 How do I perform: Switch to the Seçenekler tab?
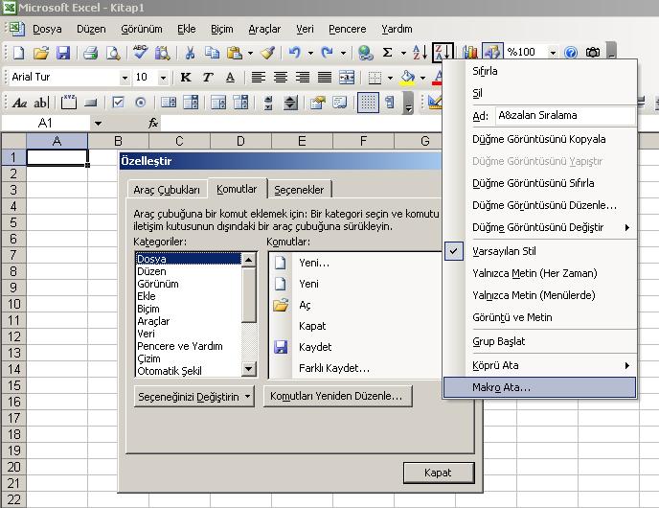tap(300, 190)
